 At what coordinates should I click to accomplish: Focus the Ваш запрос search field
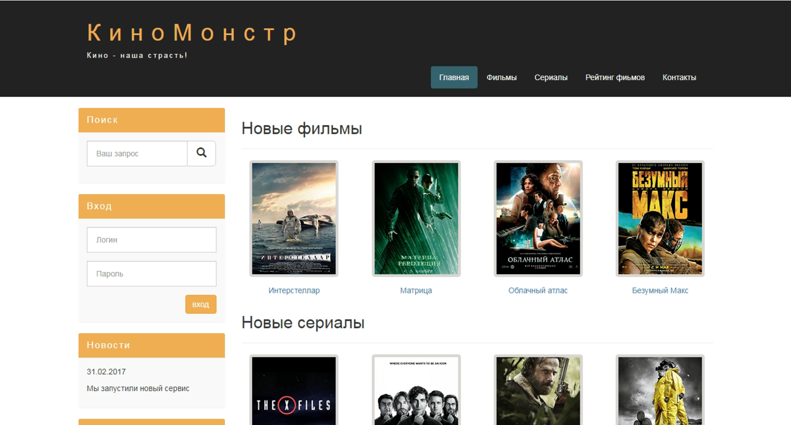tap(137, 154)
